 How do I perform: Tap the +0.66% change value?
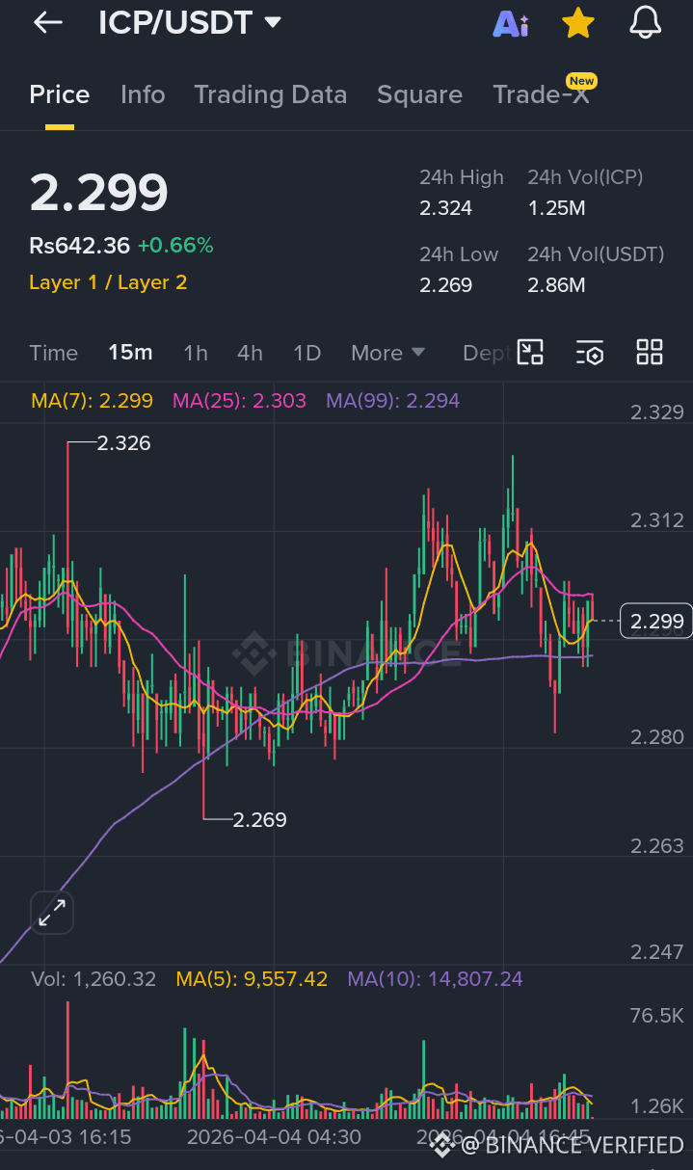175,246
